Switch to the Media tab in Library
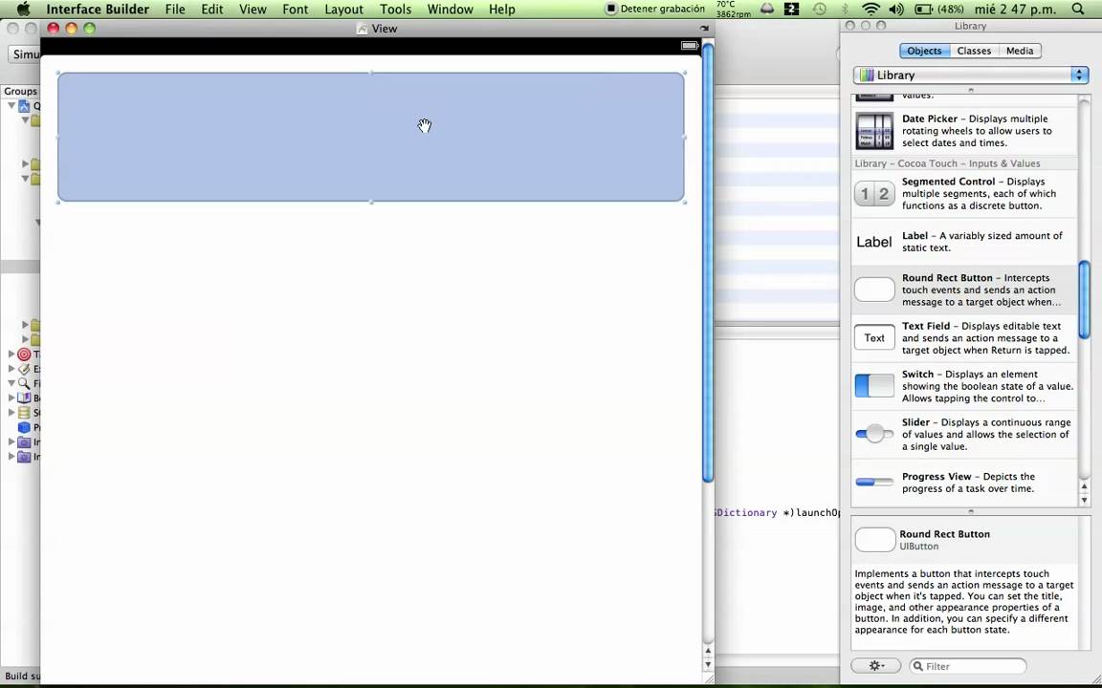 [x=1019, y=51]
